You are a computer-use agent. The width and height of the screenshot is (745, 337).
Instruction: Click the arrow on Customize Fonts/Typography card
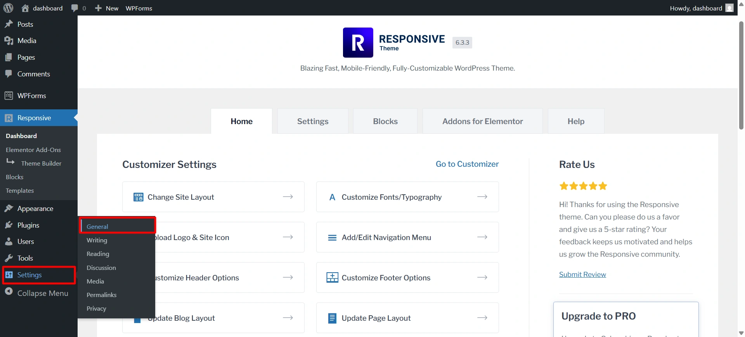[482, 197]
